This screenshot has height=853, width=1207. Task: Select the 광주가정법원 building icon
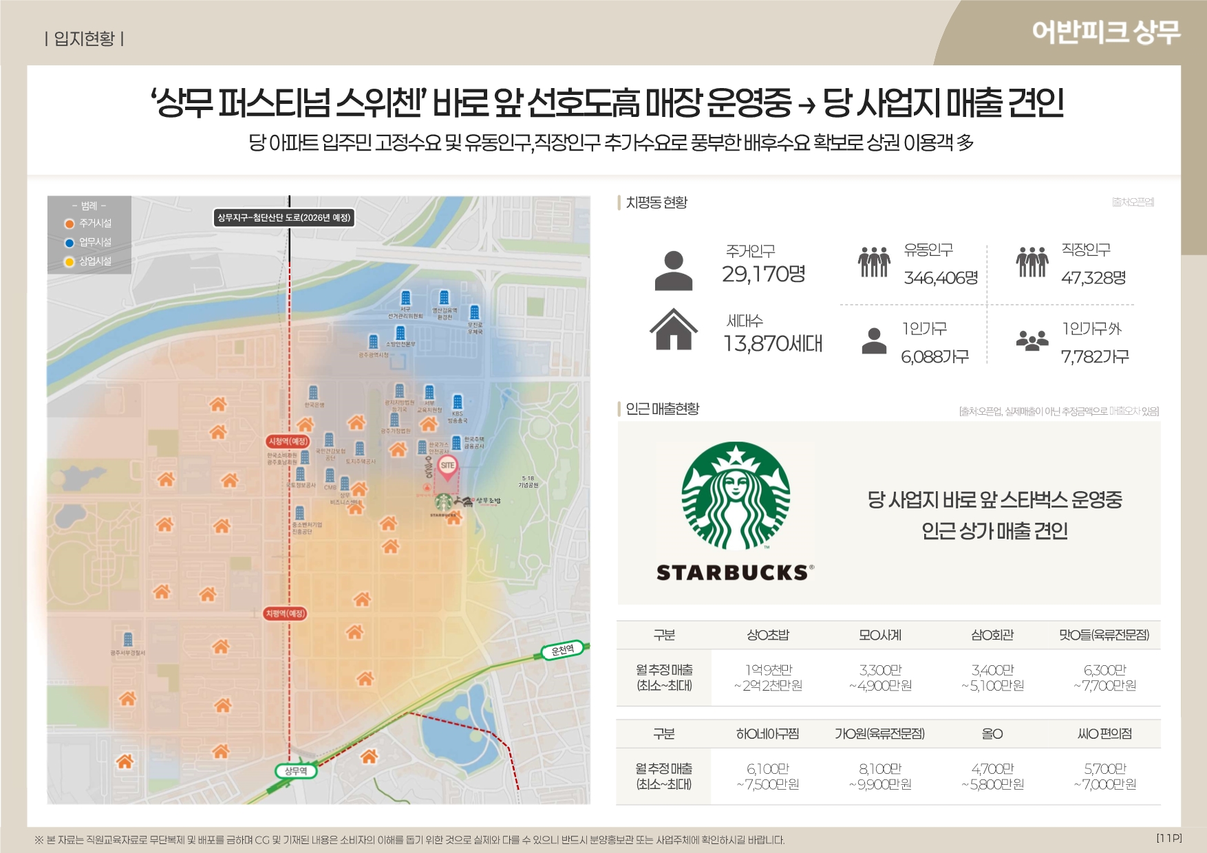tap(394, 420)
